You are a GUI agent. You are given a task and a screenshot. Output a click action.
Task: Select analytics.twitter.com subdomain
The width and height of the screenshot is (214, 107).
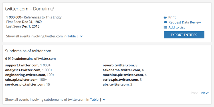tap(23, 70)
